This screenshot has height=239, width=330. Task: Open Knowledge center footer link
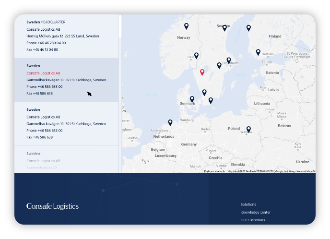[256, 212]
